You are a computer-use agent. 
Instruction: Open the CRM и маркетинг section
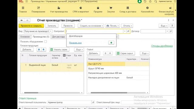point(81,10)
